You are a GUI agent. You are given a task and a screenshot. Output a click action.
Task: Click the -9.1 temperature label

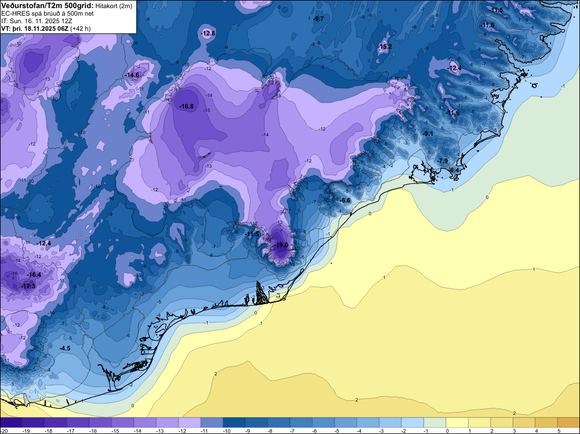(428, 133)
